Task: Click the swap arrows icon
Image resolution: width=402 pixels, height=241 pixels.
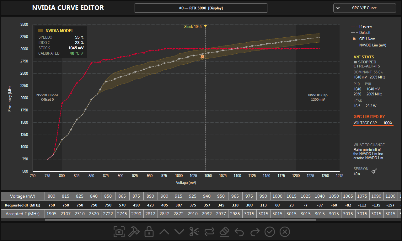Action: click(209, 232)
